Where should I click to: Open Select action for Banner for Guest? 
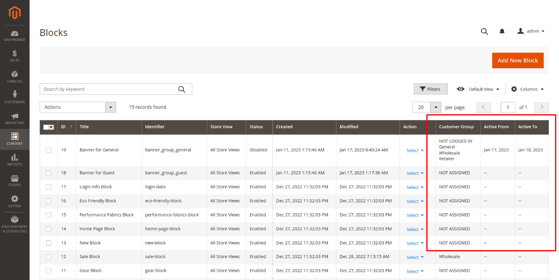415,173
